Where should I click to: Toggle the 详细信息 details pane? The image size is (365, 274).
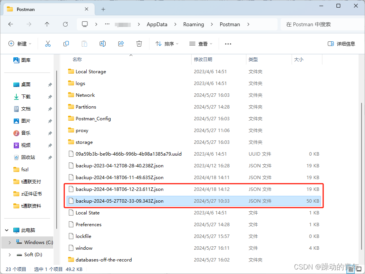tap(341, 44)
